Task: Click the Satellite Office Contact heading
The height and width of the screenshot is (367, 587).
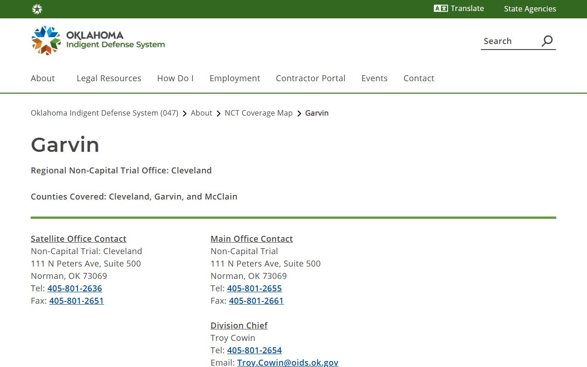Action: 78,239
